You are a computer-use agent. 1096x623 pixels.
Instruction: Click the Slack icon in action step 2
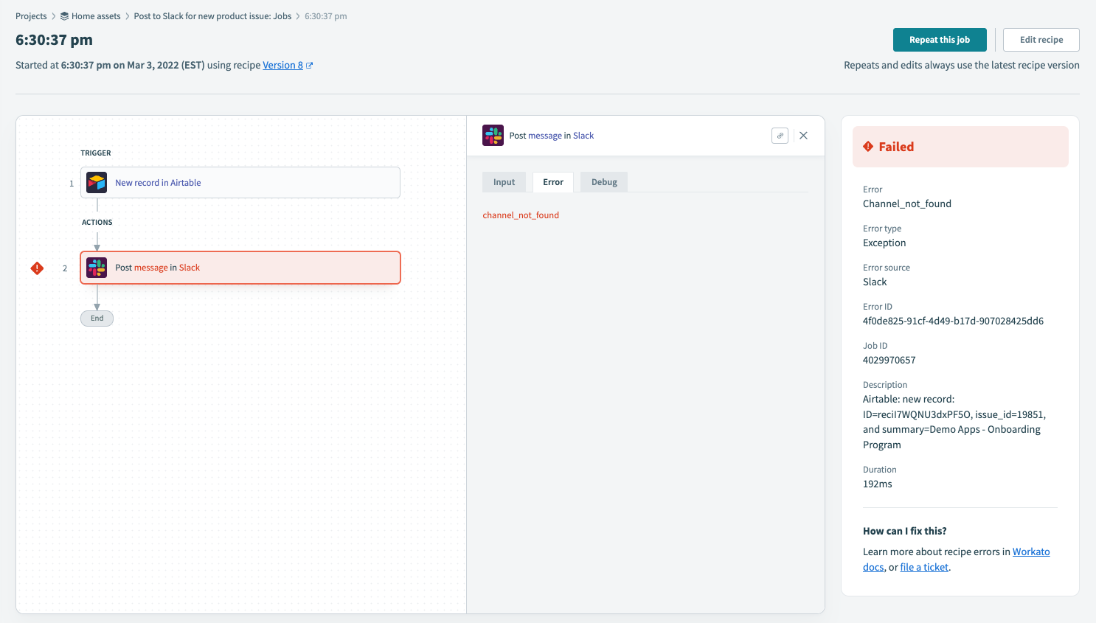(97, 268)
